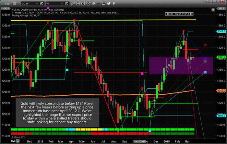Click the small badge icon beside the Chart title
Image resolution: width=227 pixels, height=144 pixels.
[x=14, y=4]
